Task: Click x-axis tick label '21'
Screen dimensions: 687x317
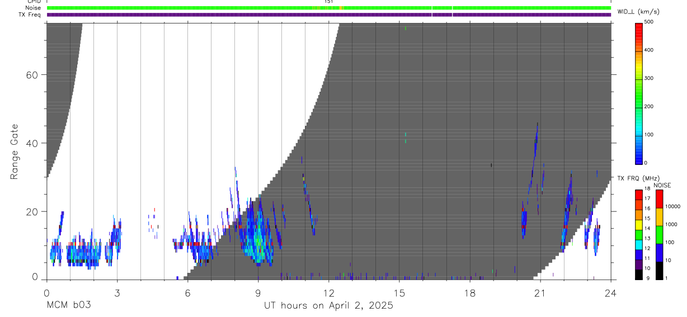Action: 540,292
